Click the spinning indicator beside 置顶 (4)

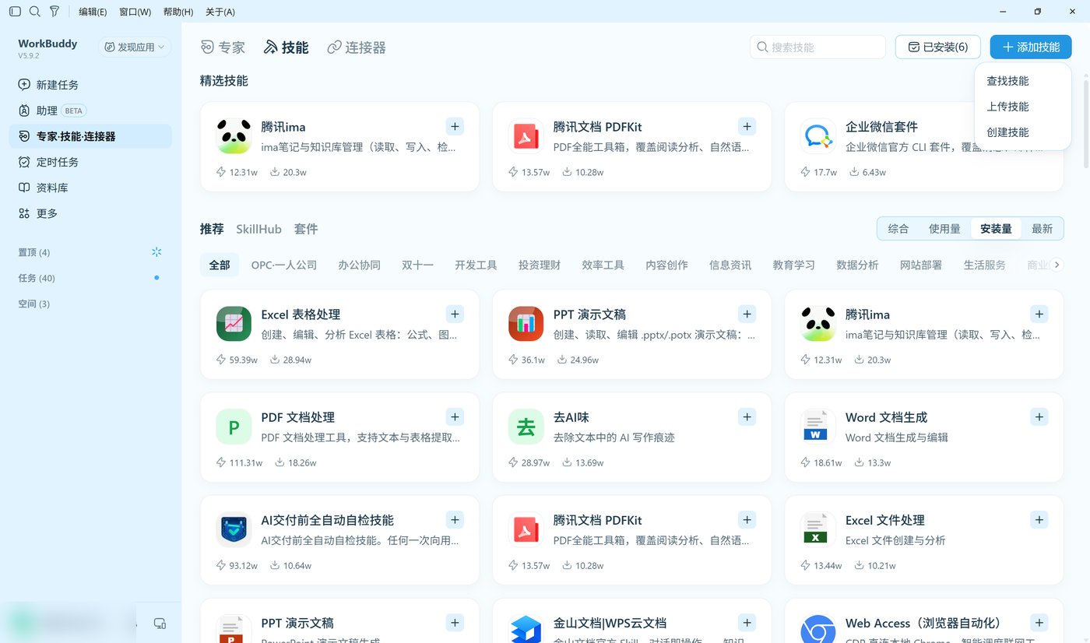(x=156, y=252)
